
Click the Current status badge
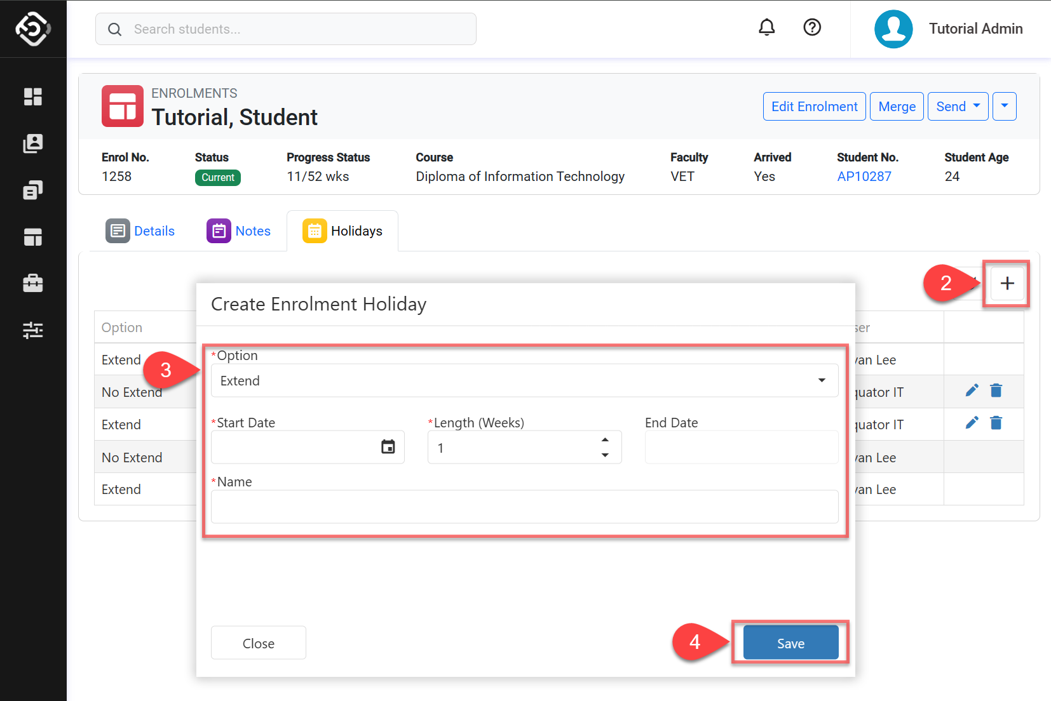(x=218, y=177)
